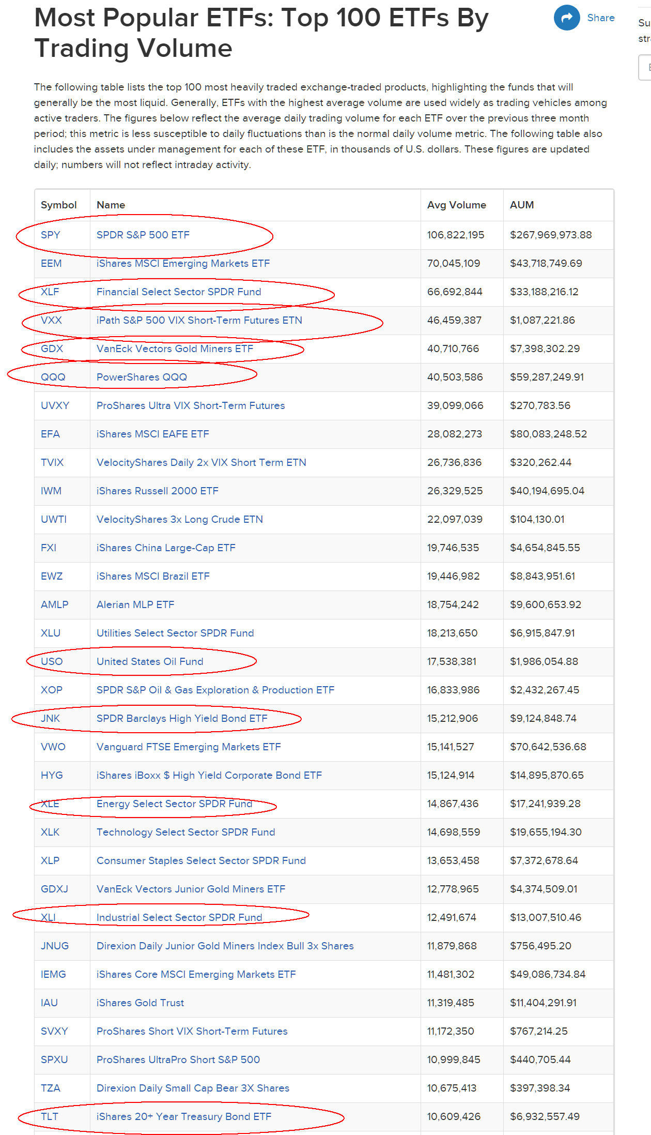Open the JNK symbol link
Image resolution: width=651 pixels, height=1135 pixels.
tap(50, 718)
